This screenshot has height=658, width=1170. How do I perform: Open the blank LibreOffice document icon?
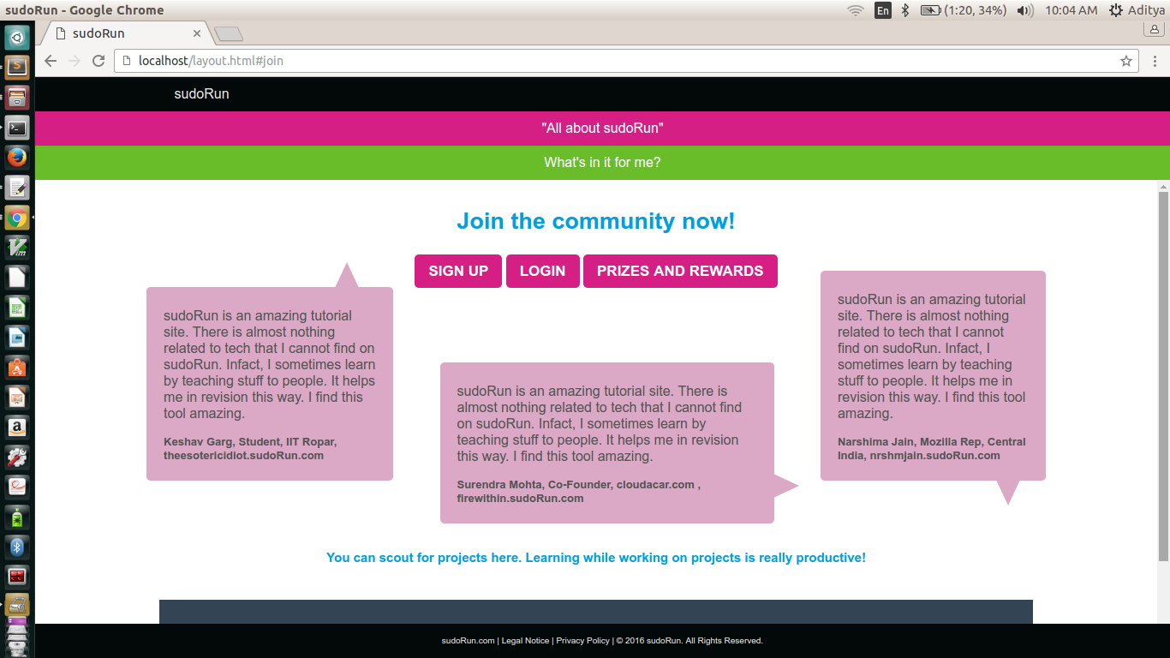[x=17, y=278]
